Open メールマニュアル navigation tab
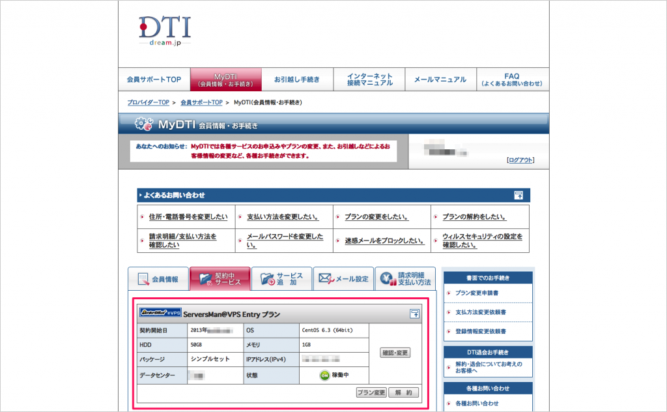The width and height of the screenshot is (667, 412). point(440,80)
